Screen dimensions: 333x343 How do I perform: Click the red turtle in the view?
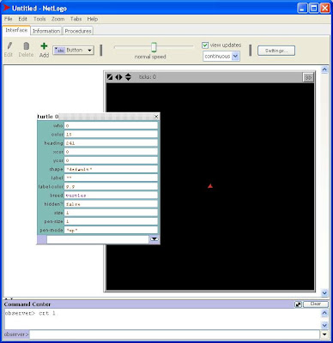pos(210,186)
